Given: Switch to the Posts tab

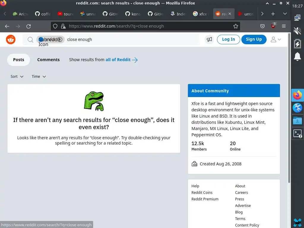Looking at the screenshot, I should (x=19, y=60).
